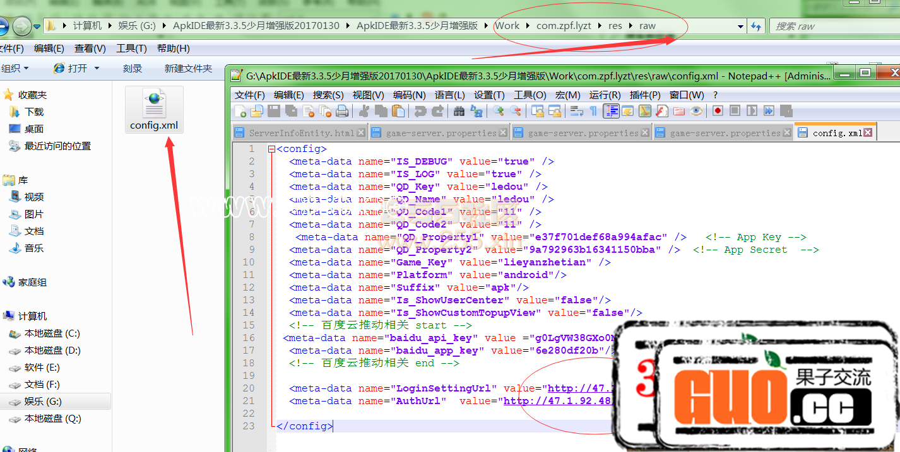The width and height of the screenshot is (900, 452).
Task: Start macro recording with red dot icon
Action: (718, 112)
